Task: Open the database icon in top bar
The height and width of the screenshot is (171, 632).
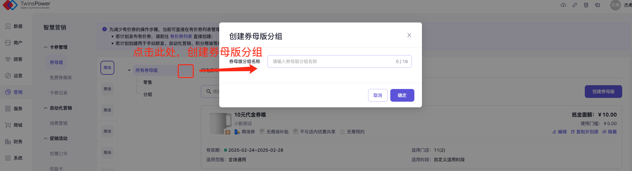Action: click(586, 5)
